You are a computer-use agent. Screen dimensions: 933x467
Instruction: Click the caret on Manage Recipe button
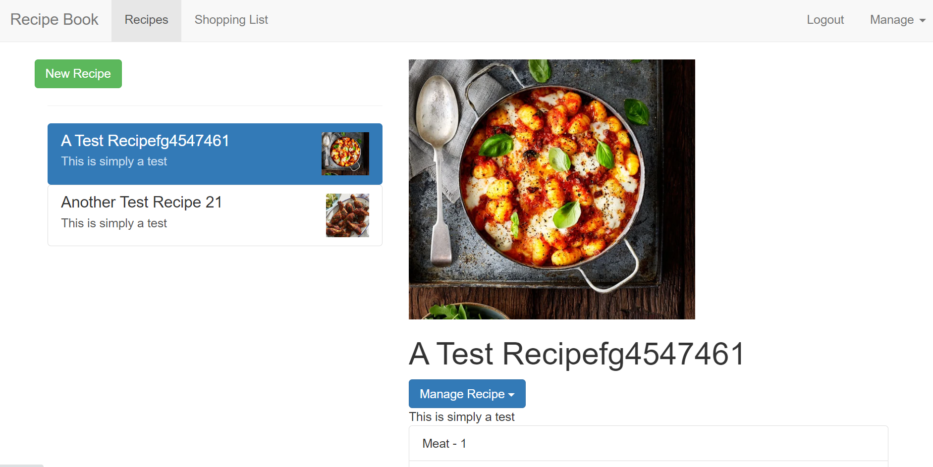pos(512,395)
